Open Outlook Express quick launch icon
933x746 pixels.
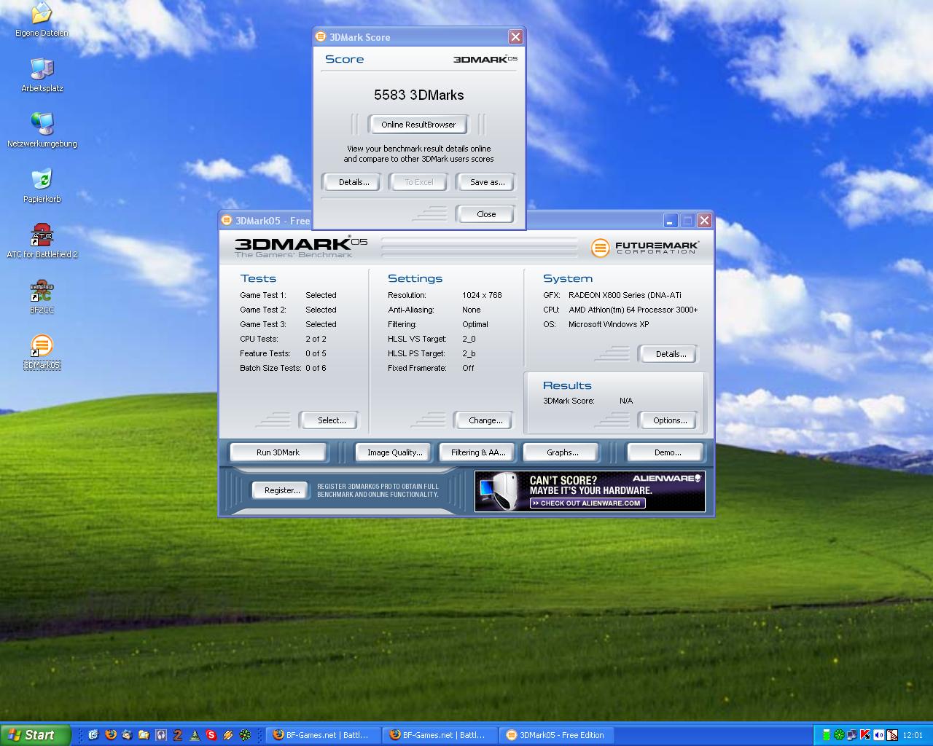pos(127,735)
